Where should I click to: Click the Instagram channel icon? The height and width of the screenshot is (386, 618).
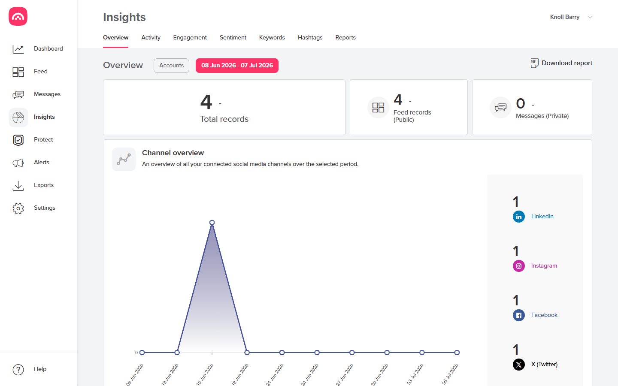click(x=519, y=266)
